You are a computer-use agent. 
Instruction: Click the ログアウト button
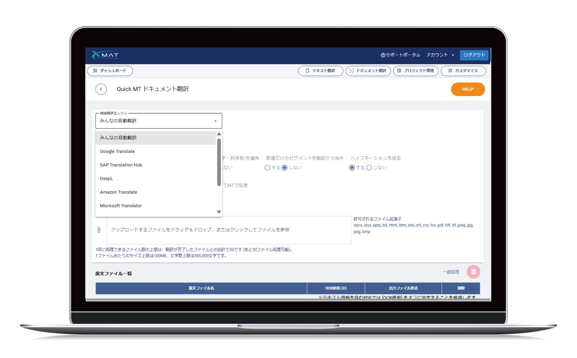474,55
